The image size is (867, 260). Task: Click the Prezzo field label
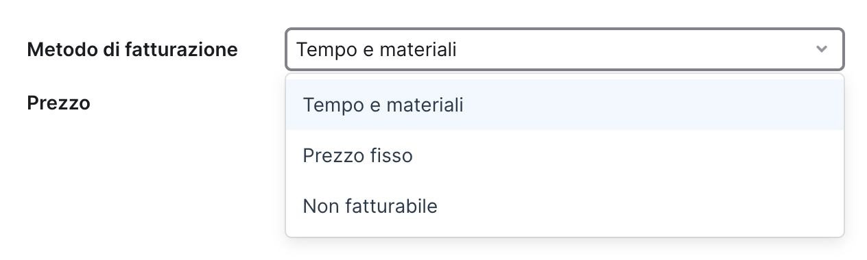(59, 103)
